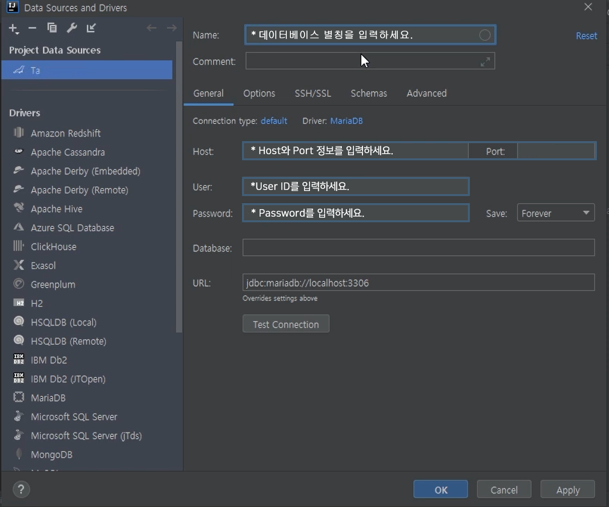Open driver settings wrench icon
Viewport: 609px width, 507px height.
click(72, 28)
